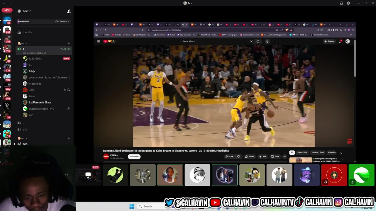Go back with the Discord title bar arrow

point(4,3)
